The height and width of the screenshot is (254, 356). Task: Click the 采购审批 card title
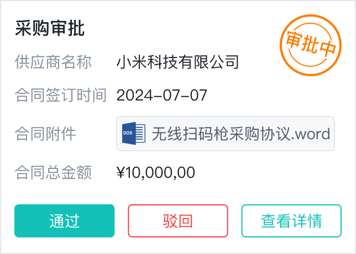[50, 29]
